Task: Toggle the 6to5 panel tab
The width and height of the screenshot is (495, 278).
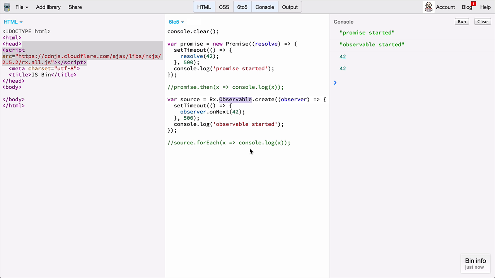Action: (242, 7)
